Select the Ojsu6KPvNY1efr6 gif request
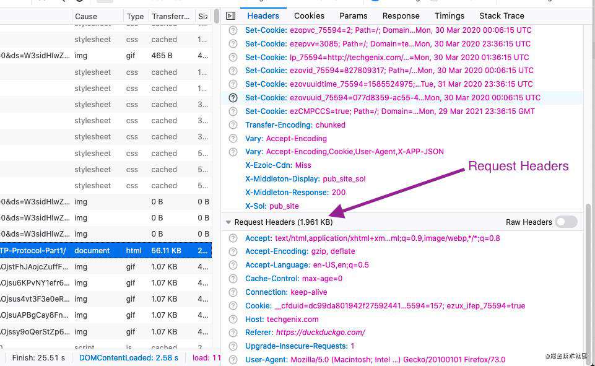Screen dimensions: 595x366 click(x=105, y=283)
